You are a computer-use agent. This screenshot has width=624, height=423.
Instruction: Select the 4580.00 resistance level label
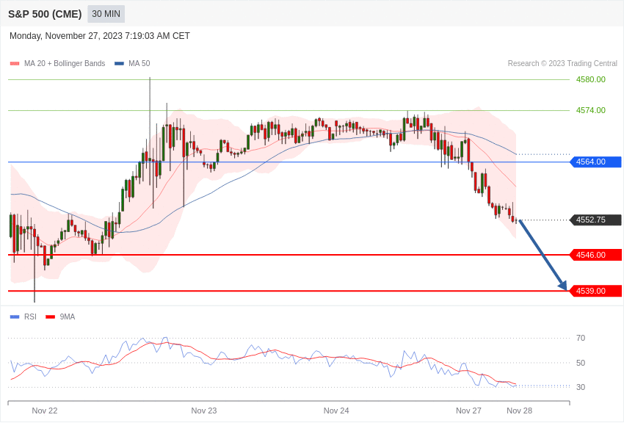[x=590, y=79]
